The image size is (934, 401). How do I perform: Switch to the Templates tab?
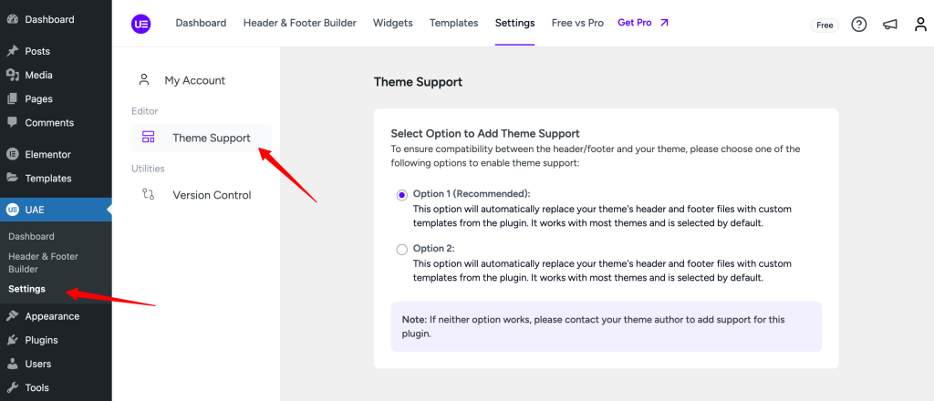tap(454, 23)
